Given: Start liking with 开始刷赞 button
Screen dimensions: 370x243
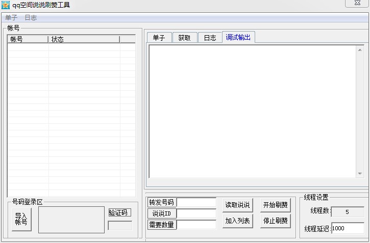Looking at the screenshot, I should pos(275,205).
